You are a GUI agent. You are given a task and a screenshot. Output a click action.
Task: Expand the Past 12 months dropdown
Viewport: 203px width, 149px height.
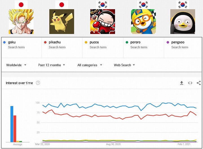click(51, 65)
